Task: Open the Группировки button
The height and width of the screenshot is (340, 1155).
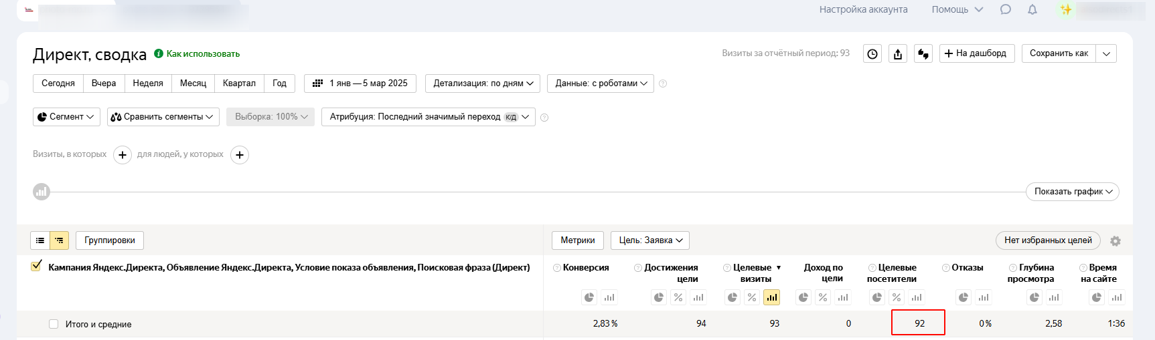Action: pos(110,240)
